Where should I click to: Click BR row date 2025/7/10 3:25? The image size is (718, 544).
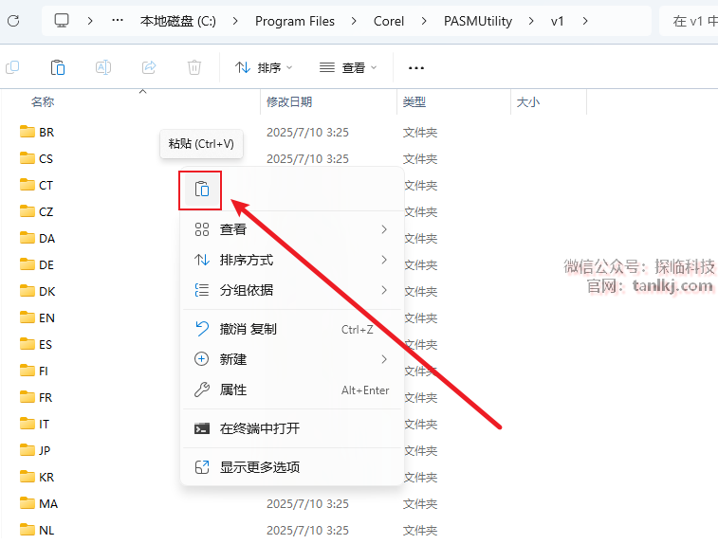click(x=307, y=133)
